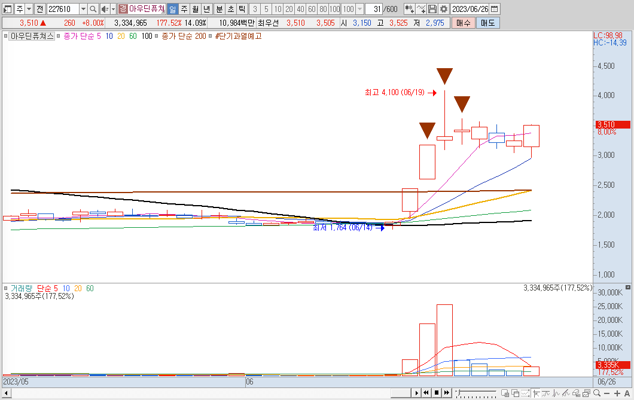Toggle the 종가 단순 200 indicator checkbox
This screenshot has height=400, width=634.
pyautogui.click(x=157, y=36)
